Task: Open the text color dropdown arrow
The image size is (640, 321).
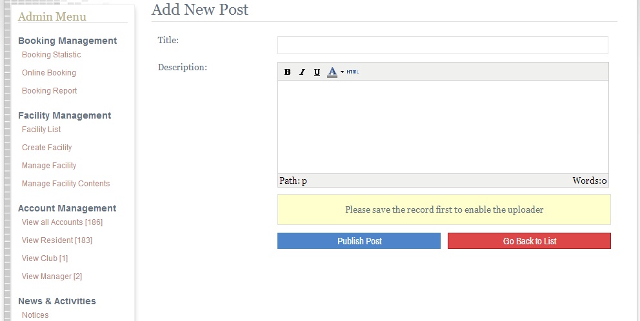Action: [342, 72]
